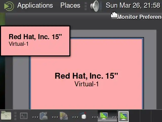Open the folder icon in bottom panel
The image size is (162, 122).
(6, 115)
